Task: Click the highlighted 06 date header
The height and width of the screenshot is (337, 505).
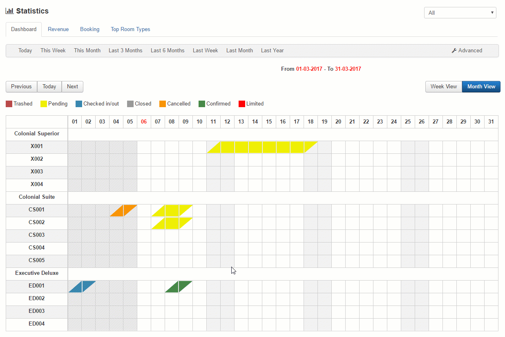Action: [x=144, y=122]
